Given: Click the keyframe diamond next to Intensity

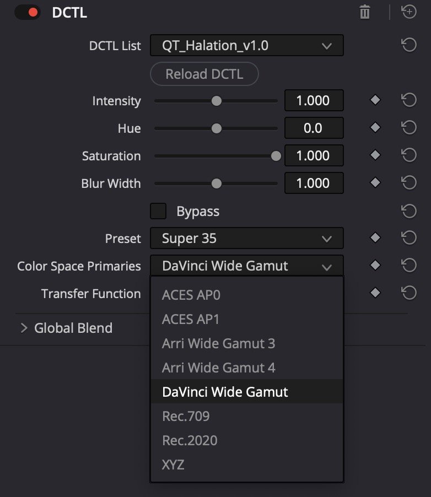Looking at the screenshot, I should 375,100.
